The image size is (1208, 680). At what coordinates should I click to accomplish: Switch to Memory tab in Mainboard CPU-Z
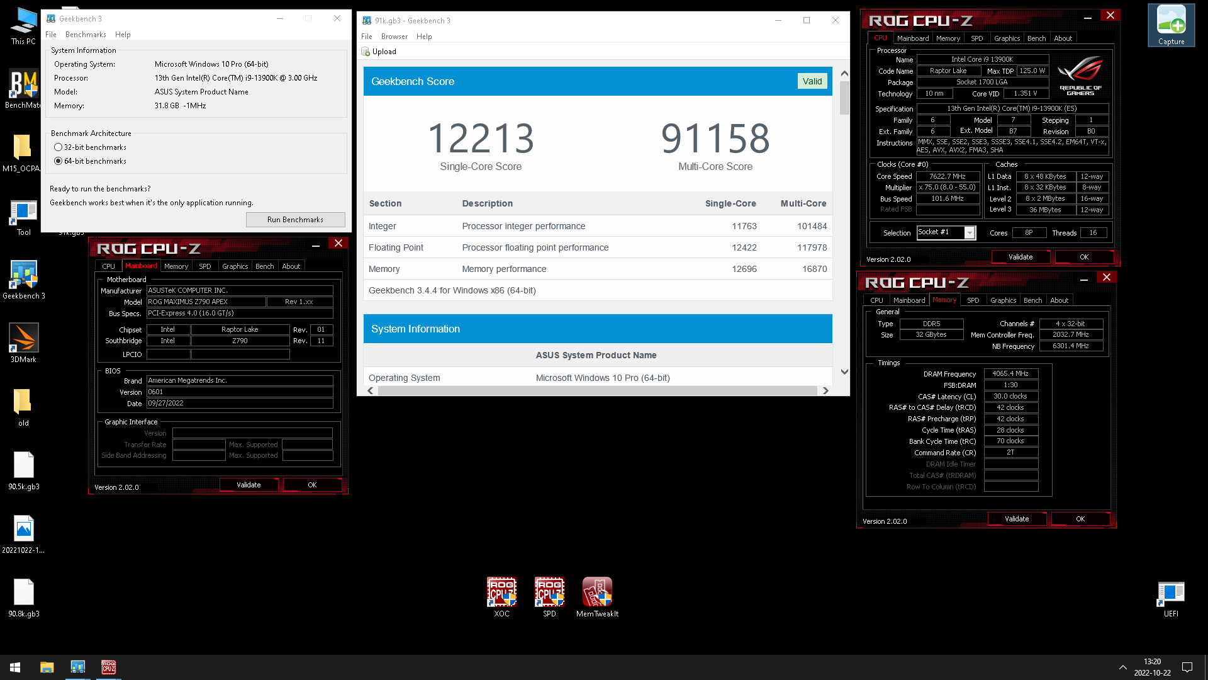point(176,266)
